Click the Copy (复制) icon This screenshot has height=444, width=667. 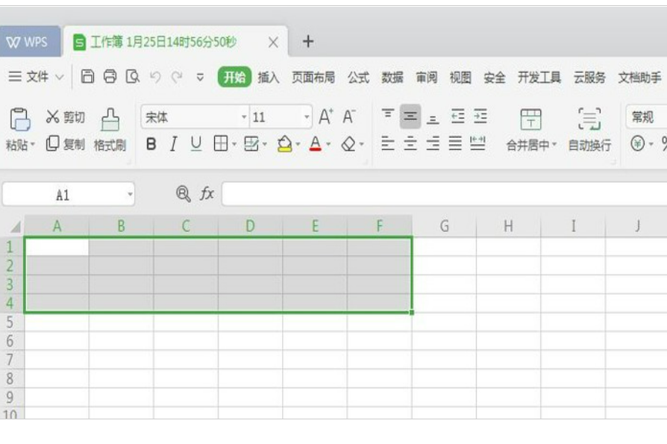tap(53, 143)
